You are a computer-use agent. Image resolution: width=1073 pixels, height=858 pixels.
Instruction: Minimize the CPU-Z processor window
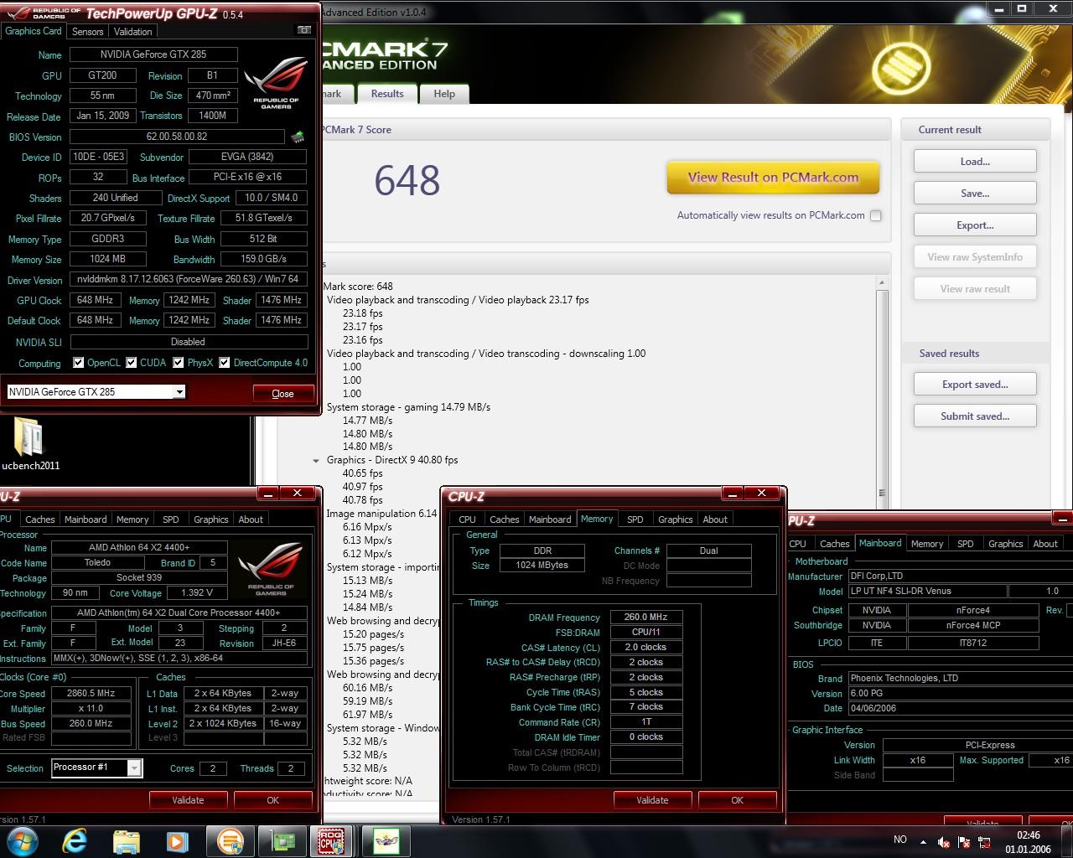267,493
